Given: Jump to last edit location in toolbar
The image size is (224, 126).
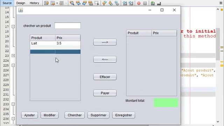Looking at the screenshot, I should pyautogui.click(x=47, y=3).
